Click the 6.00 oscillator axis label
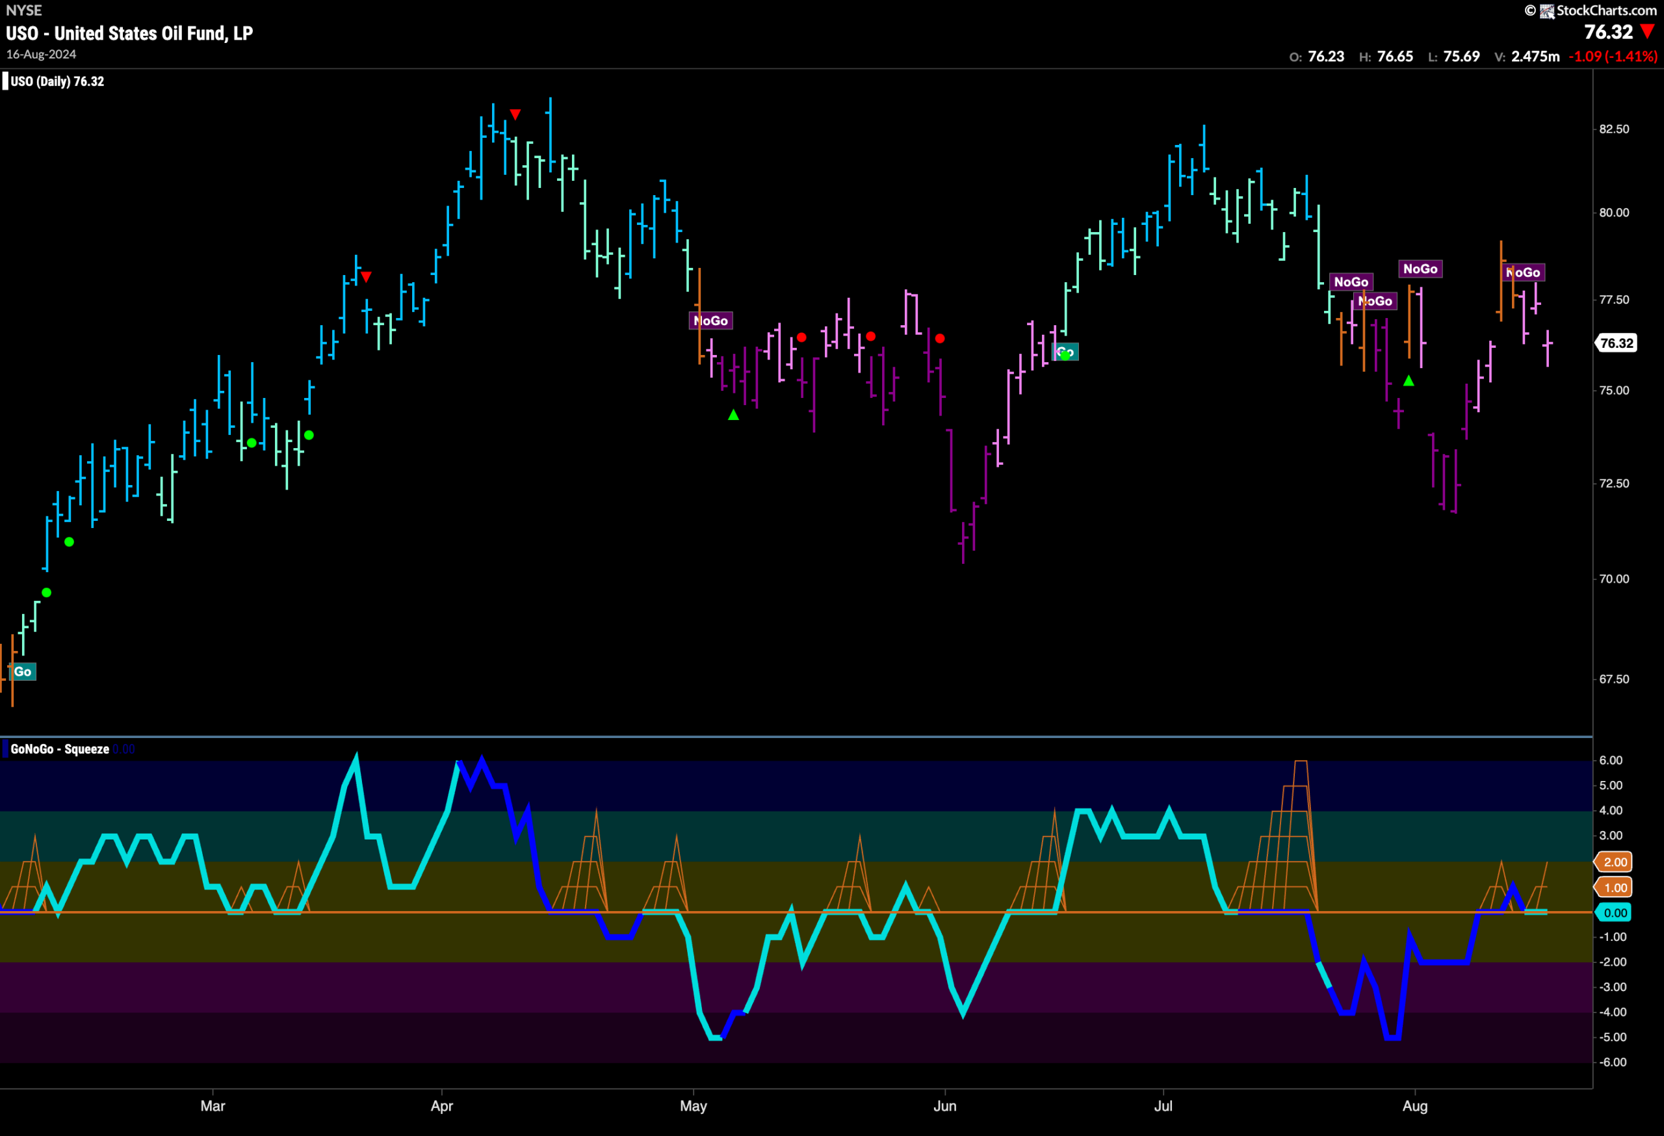Screen dimensions: 1664x1136 [x=1611, y=760]
